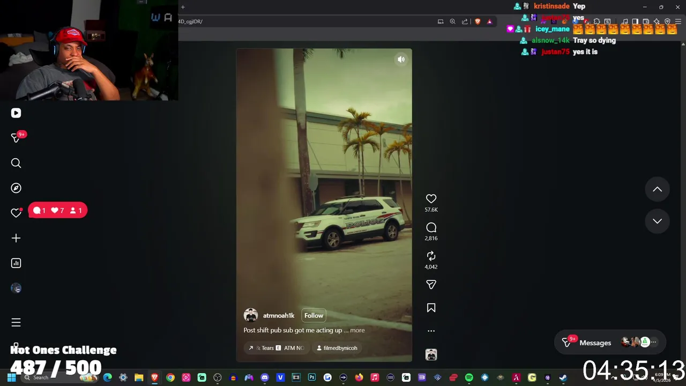
Task: Open a new browser tab with plus
Action: pos(183,7)
